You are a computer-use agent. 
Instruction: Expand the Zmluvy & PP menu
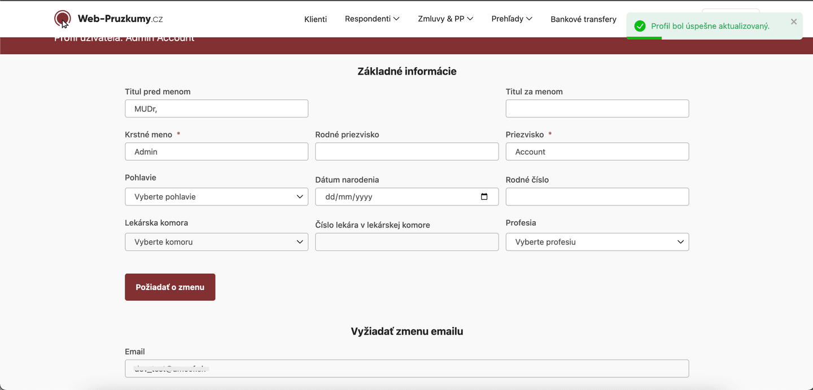[x=445, y=19]
